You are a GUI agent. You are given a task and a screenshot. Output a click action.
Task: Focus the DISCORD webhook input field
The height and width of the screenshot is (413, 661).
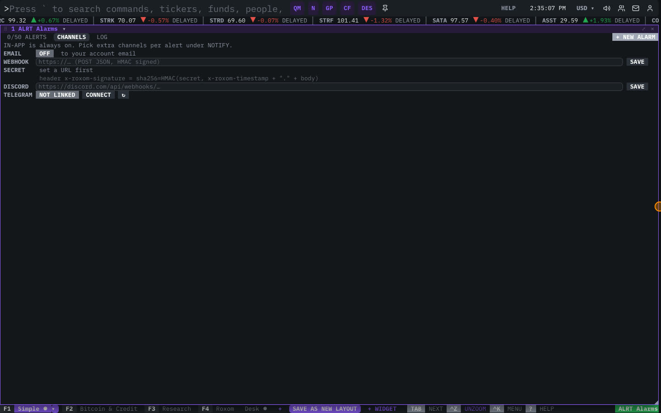point(329,87)
